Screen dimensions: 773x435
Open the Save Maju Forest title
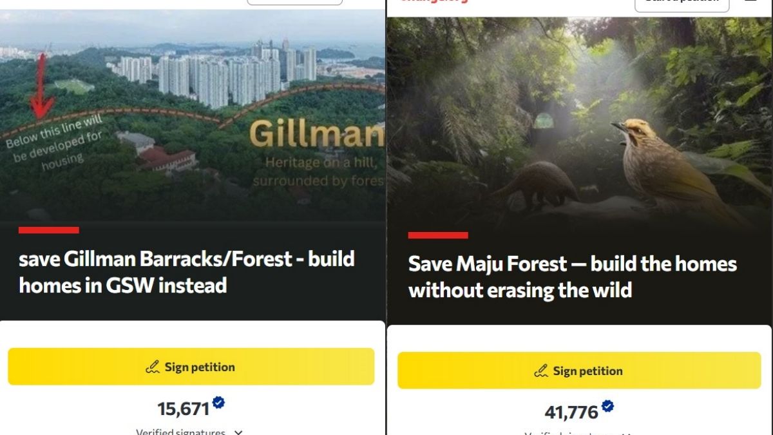[x=573, y=276]
